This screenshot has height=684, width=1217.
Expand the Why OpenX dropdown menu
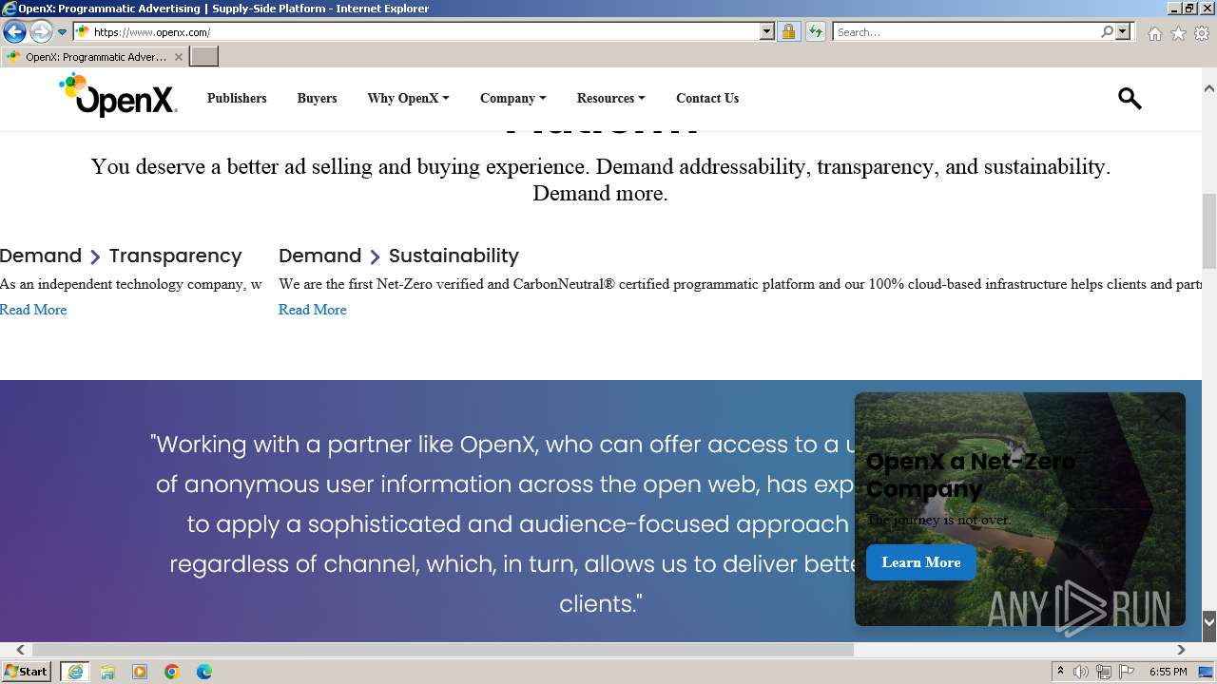[408, 98]
